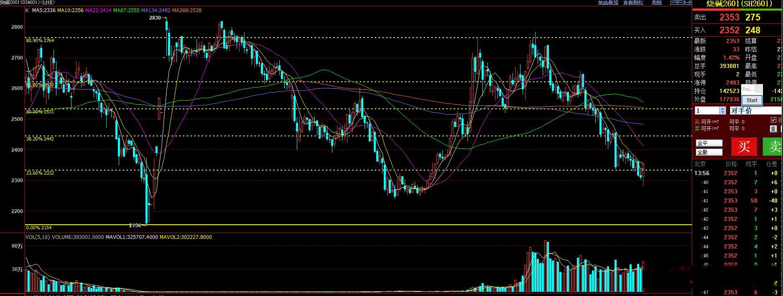
Task: Click the 50.00% 2531 Fibonacci label
Action: click(40, 112)
